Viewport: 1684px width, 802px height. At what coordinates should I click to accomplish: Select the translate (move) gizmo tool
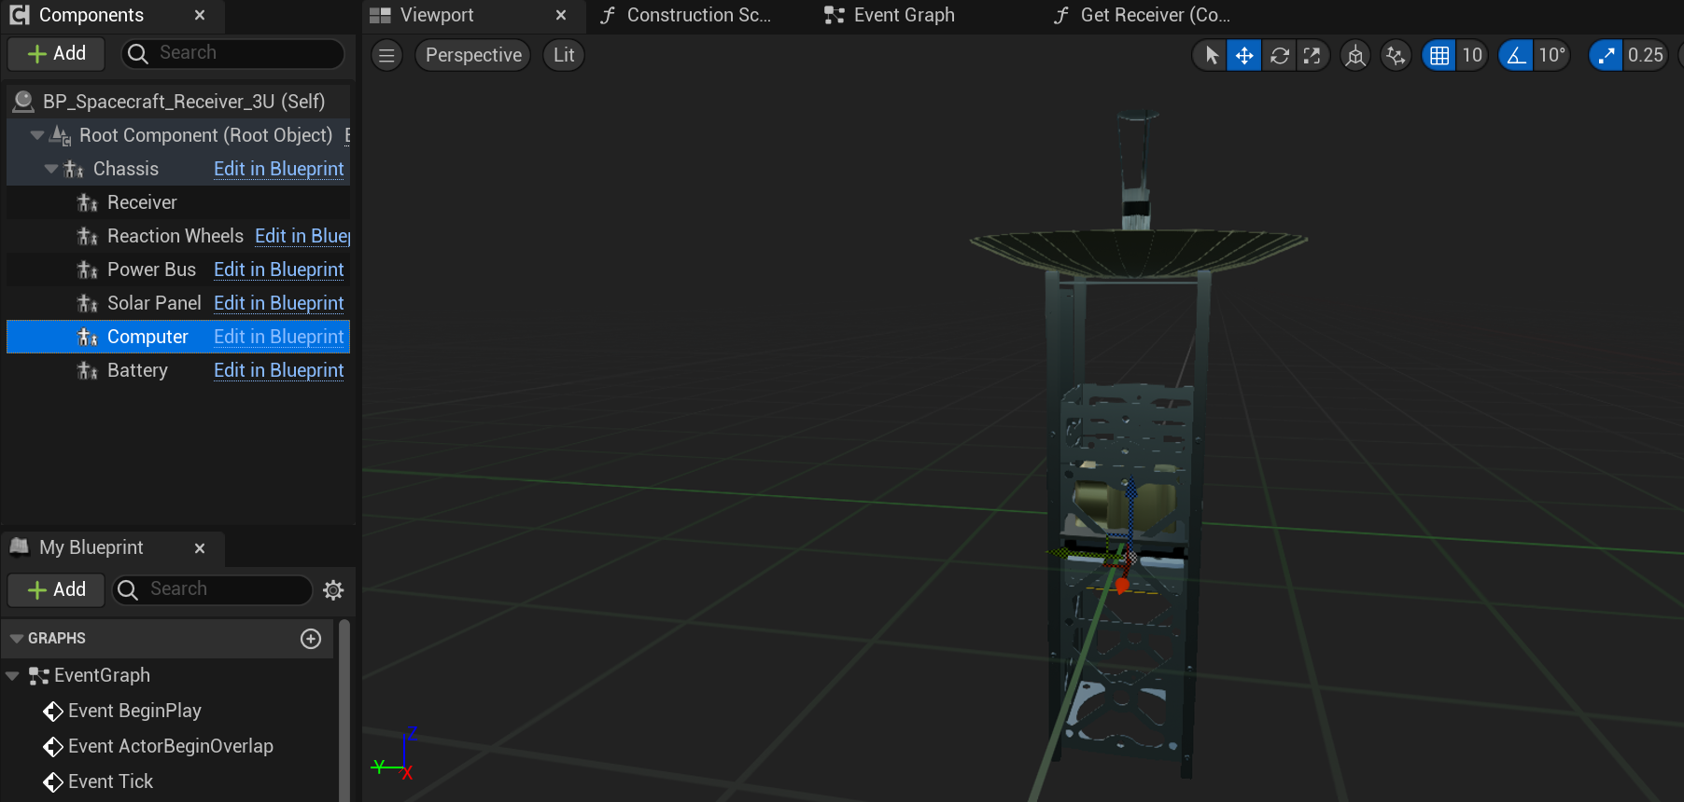(x=1244, y=56)
